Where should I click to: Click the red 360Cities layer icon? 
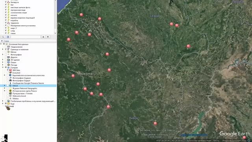click(11, 70)
